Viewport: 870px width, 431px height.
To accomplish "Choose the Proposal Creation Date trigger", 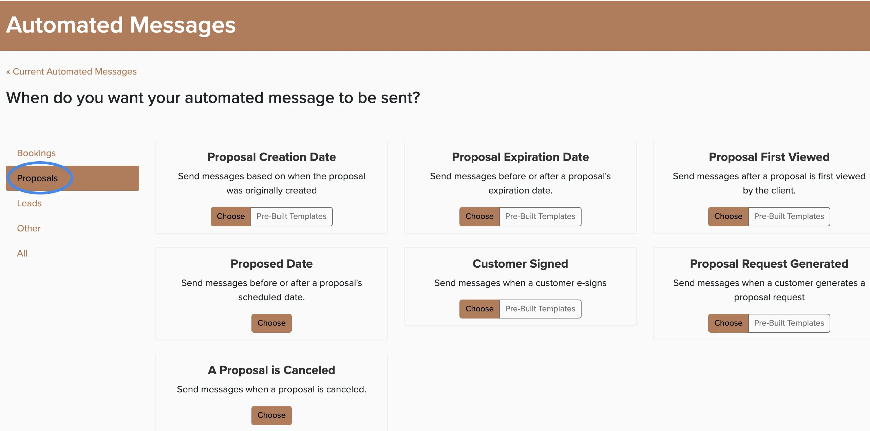I will coord(231,217).
